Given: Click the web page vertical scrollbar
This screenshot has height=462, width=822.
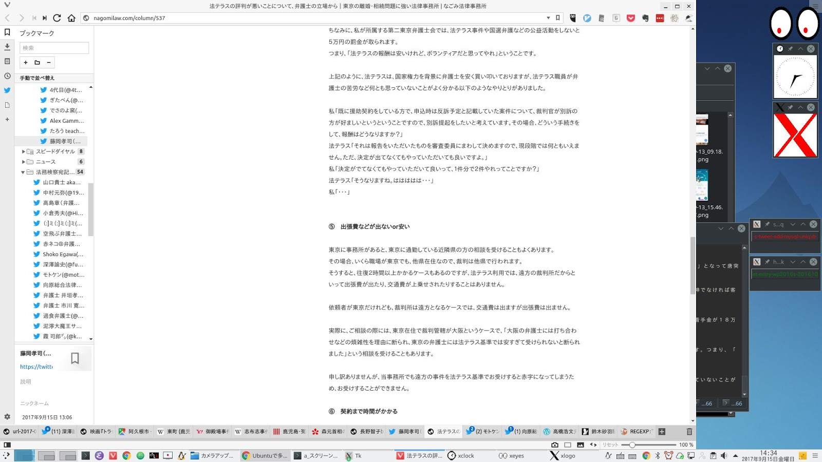Looking at the screenshot, I should (x=693, y=266).
